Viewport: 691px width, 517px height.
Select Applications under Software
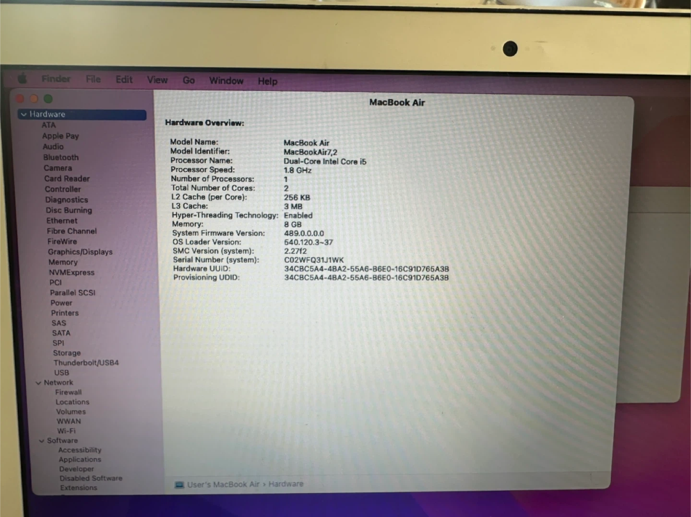pos(80,460)
